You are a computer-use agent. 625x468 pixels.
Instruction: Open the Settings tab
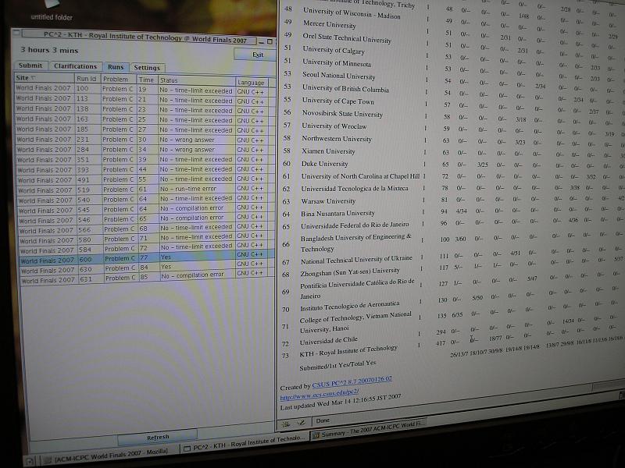[x=147, y=68]
